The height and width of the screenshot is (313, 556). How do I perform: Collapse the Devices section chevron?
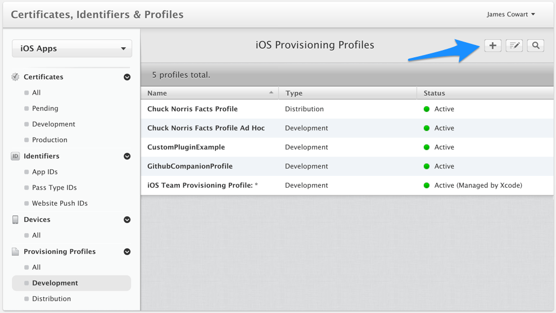tap(127, 220)
